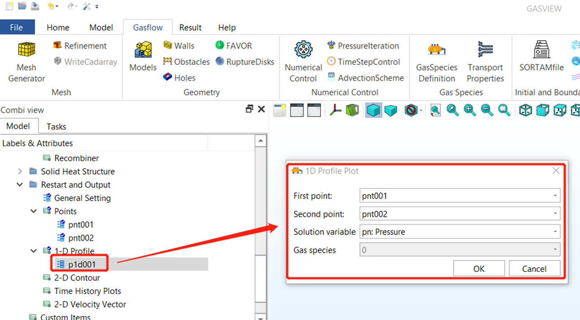Screen dimensions: 580x320
Task: Open the File menu
Action: coord(17,27)
